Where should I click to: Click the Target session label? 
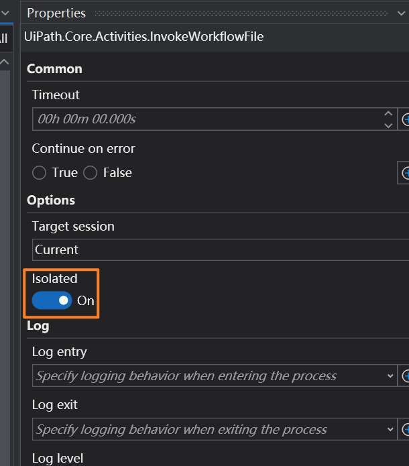pos(73,227)
